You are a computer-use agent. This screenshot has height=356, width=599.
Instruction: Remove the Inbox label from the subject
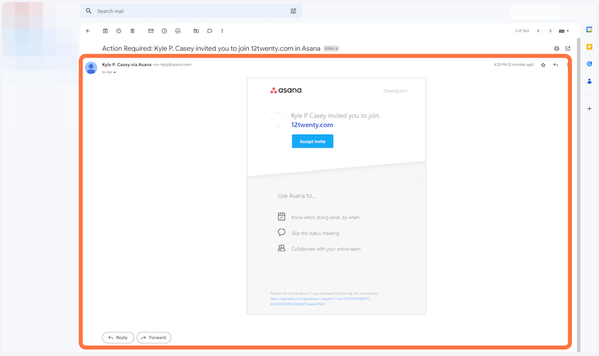(337, 48)
